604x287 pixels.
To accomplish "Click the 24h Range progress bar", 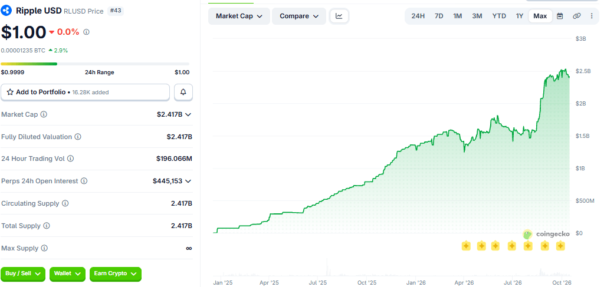I will click(95, 64).
